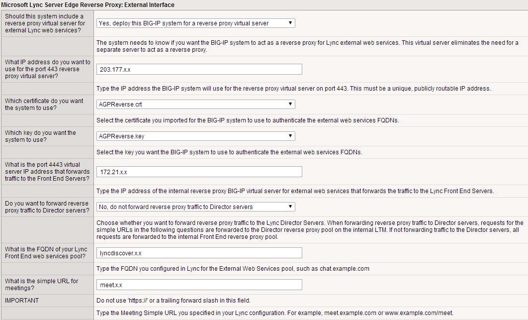Click the lyncdiscover.x.x FQDN field

[199, 253]
